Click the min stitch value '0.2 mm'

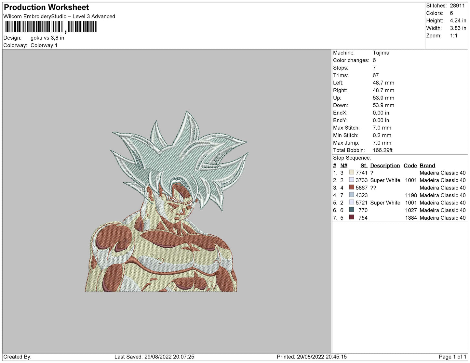click(x=382, y=135)
